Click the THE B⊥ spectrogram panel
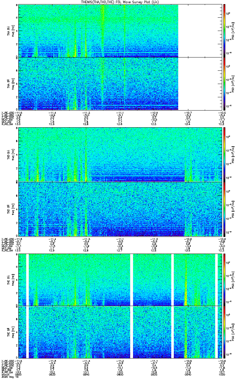The width and height of the screenshot is (237, 379). (x=120, y=280)
